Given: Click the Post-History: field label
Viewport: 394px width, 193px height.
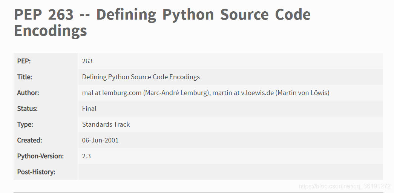Looking at the screenshot, I should coord(36,172).
